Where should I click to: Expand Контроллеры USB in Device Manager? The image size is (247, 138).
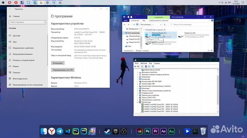click(138, 84)
